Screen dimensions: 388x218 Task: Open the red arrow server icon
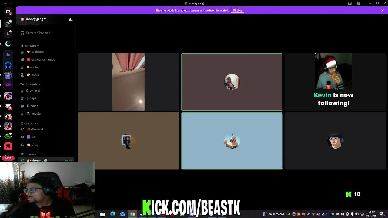point(8,147)
